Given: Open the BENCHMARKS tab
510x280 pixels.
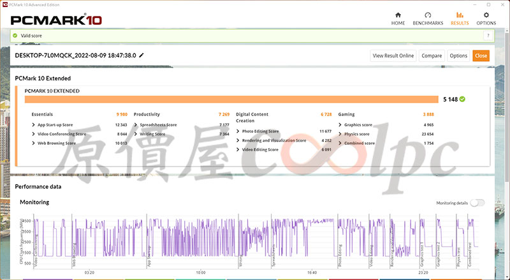Looking at the screenshot, I should click(x=428, y=19).
